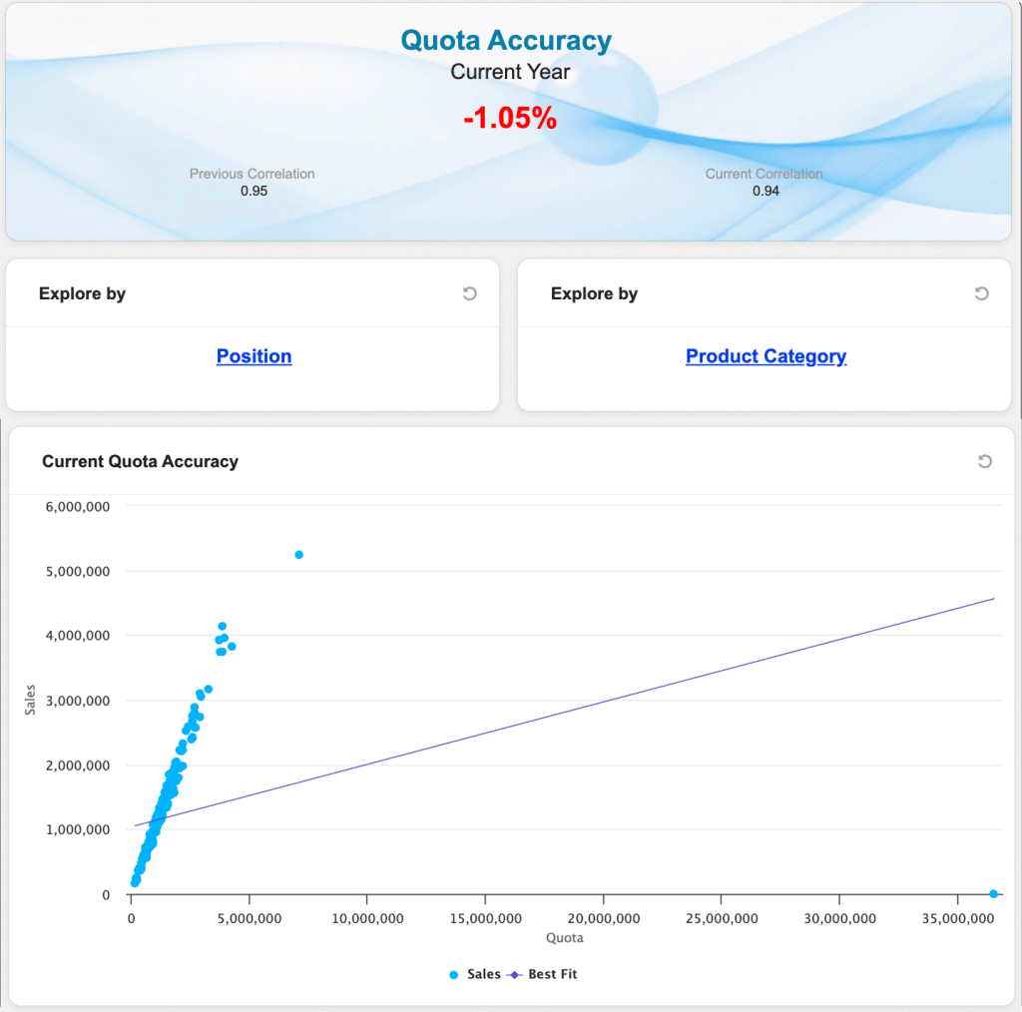Click the Sales y-axis title

pos(30,700)
